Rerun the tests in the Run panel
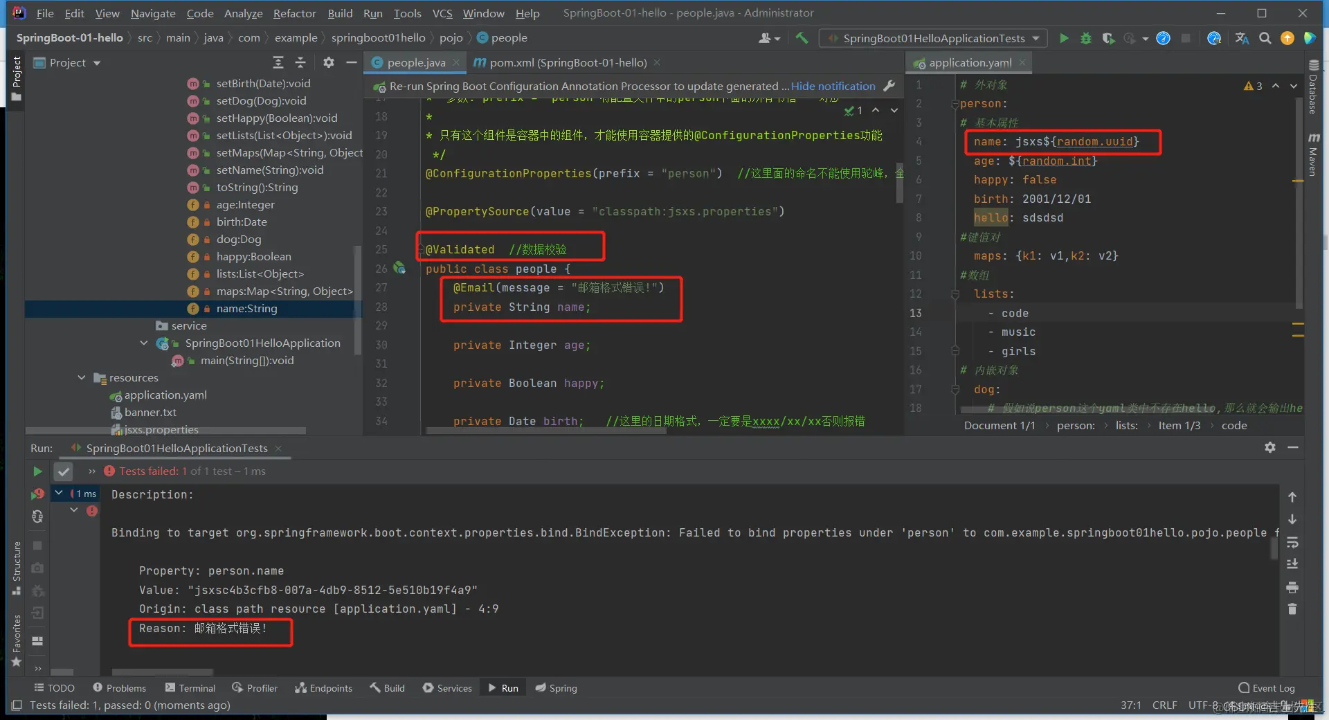1329x720 pixels. tap(37, 471)
